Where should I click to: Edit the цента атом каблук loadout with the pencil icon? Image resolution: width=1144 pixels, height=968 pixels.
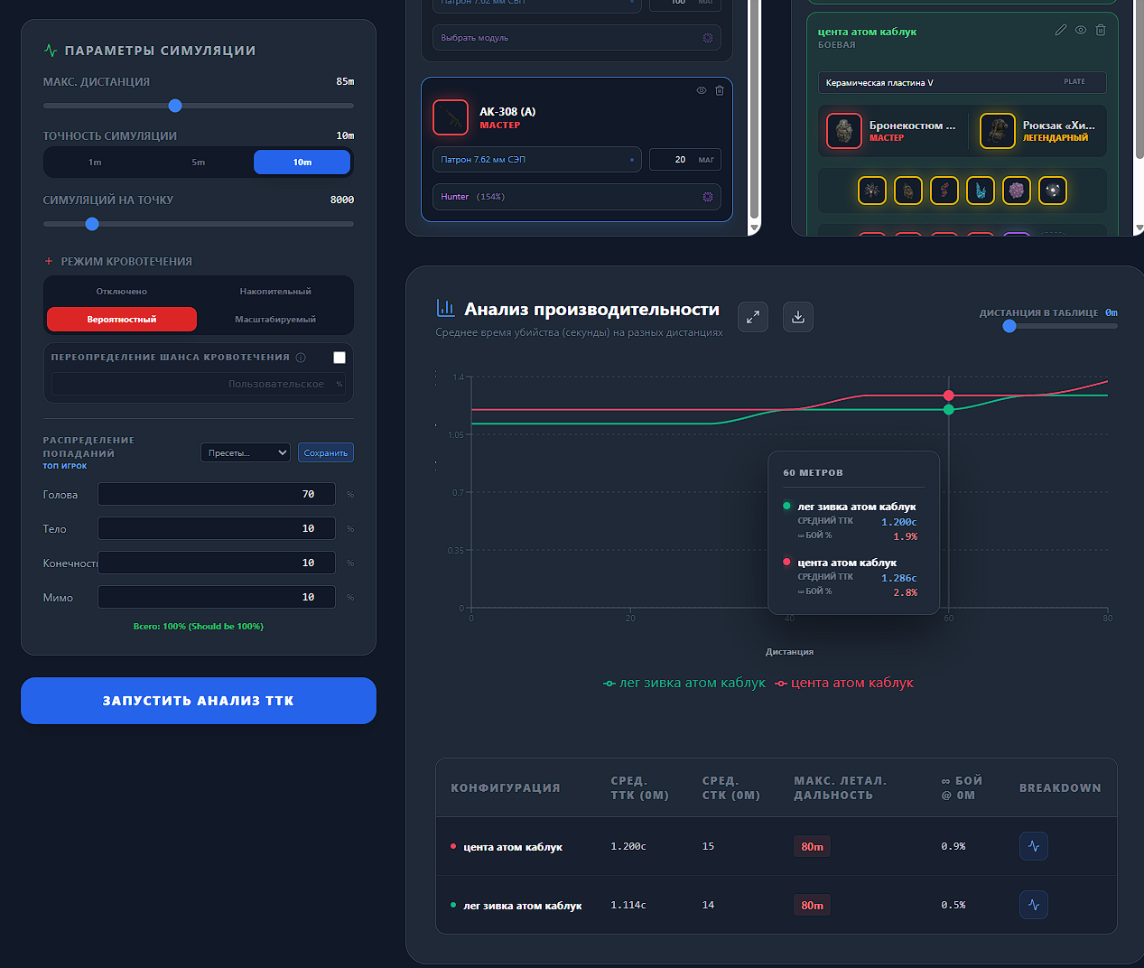coord(1061,30)
